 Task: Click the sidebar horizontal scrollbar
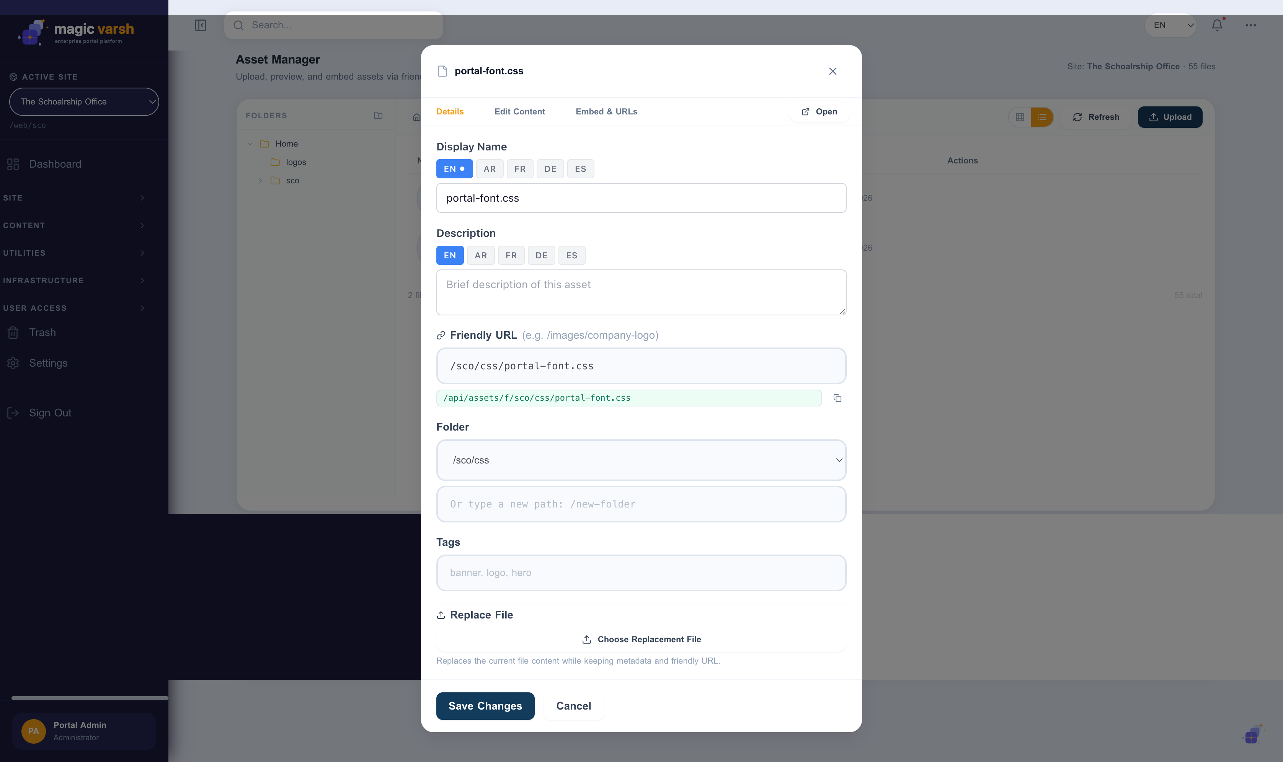coord(89,698)
